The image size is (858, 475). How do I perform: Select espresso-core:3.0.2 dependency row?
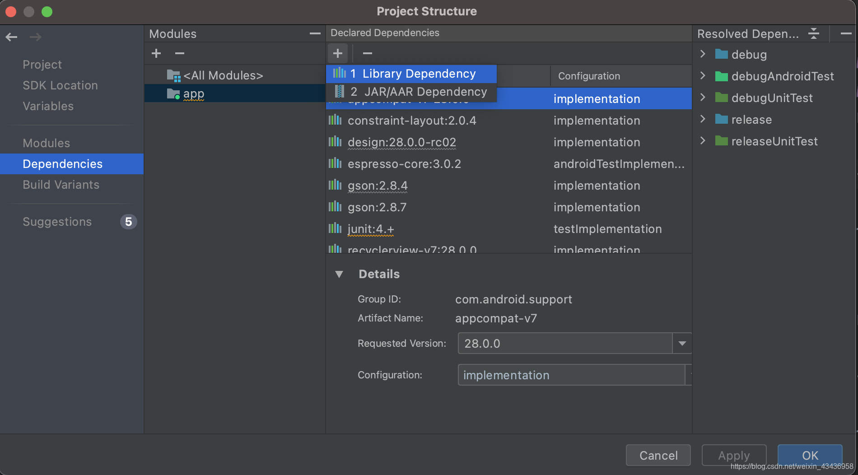pyautogui.click(x=509, y=164)
